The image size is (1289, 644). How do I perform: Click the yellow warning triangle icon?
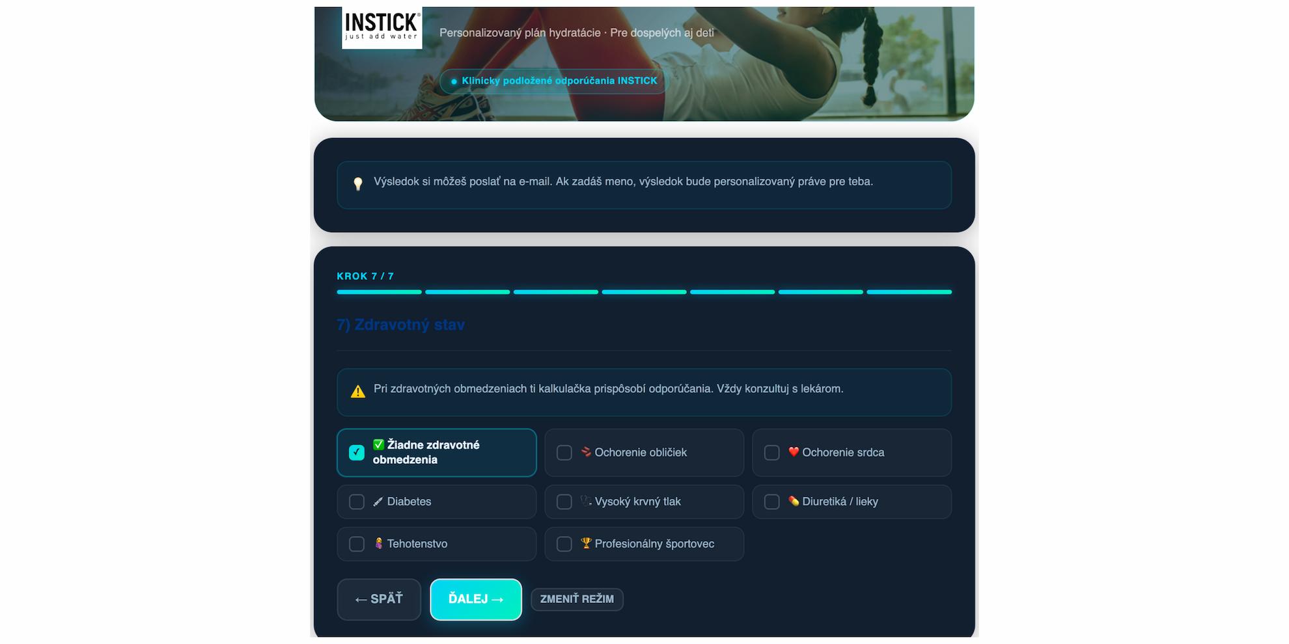click(358, 392)
